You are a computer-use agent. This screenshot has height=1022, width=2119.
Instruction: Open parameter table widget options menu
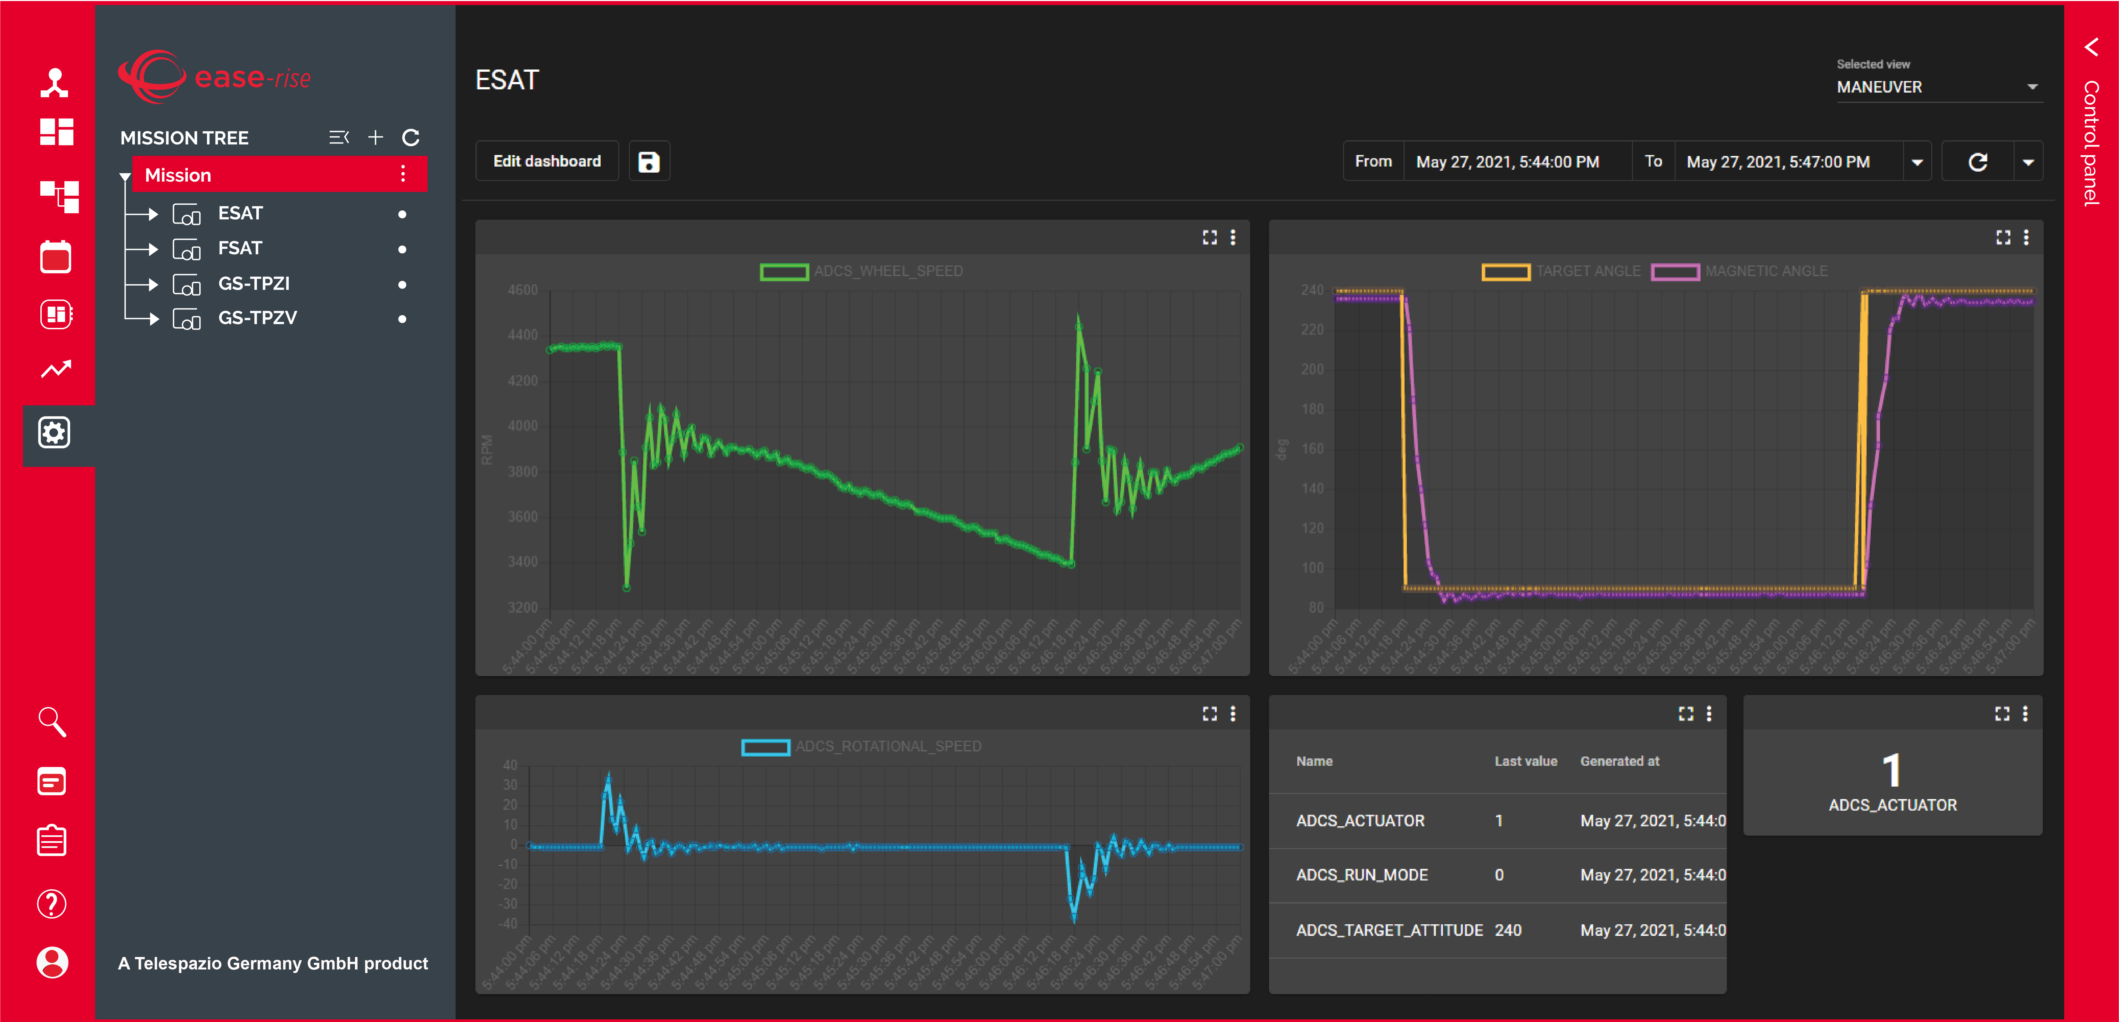[1709, 713]
